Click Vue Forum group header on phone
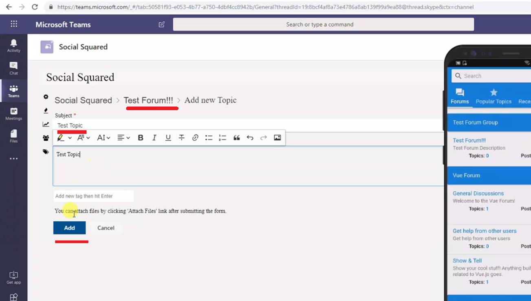The width and height of the screenshot is (531, 301). coord(489,175)
